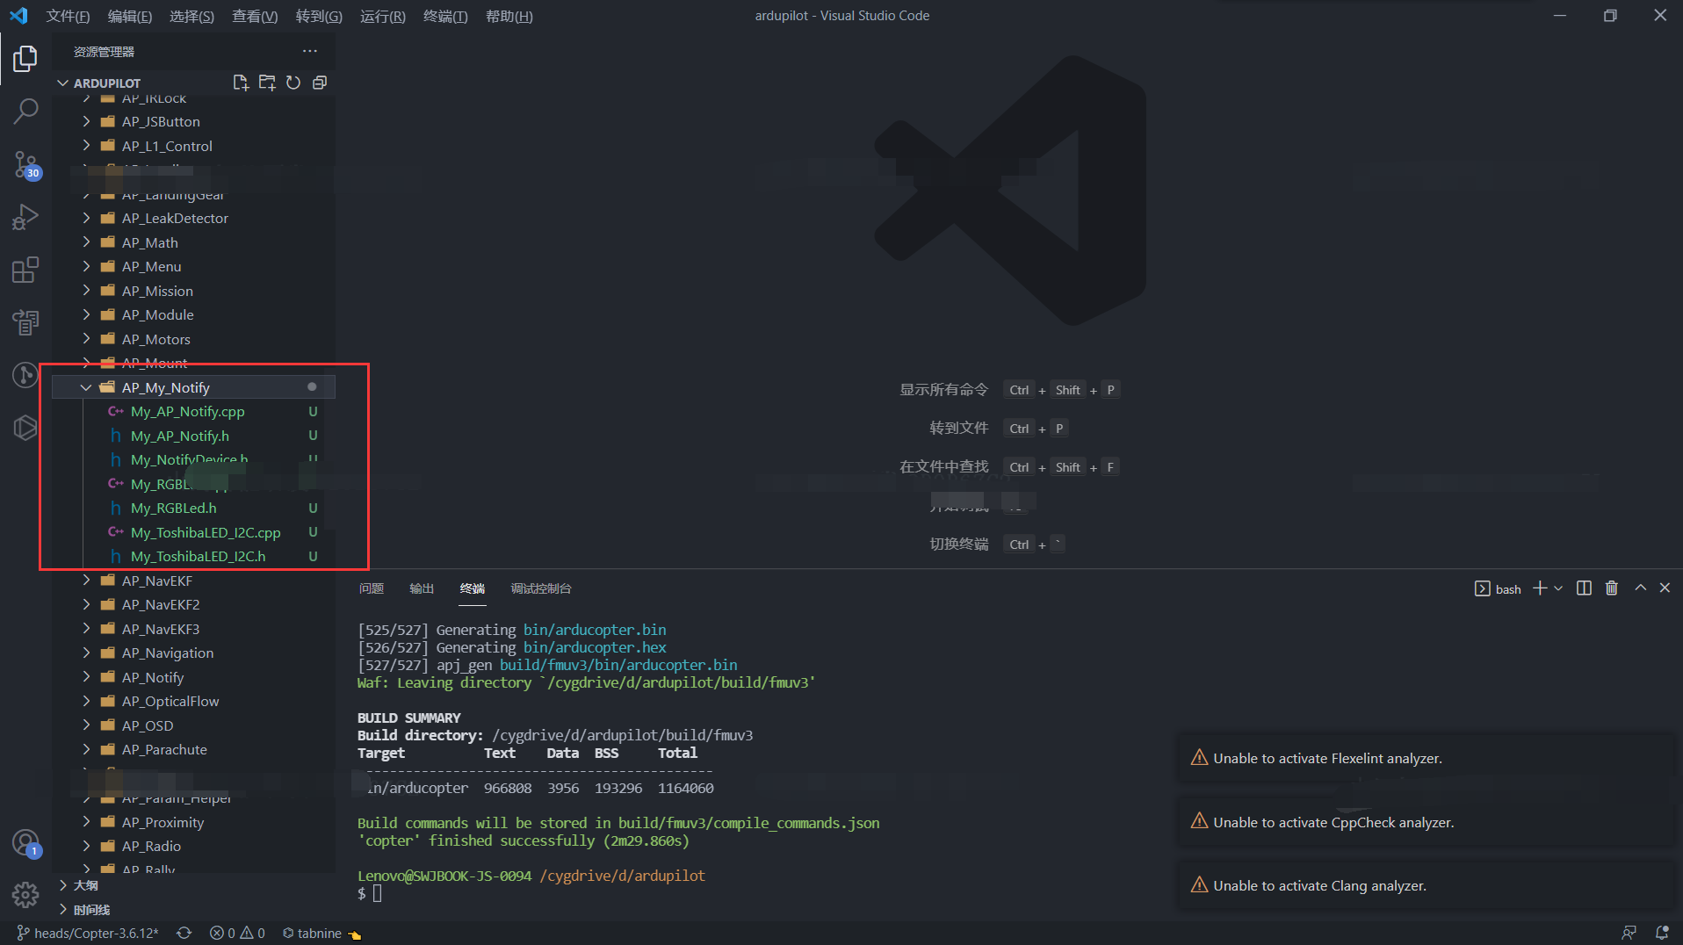Open the 运行(R) menu
Screen dimensions: 1683x945
click(x=383, y=16)
